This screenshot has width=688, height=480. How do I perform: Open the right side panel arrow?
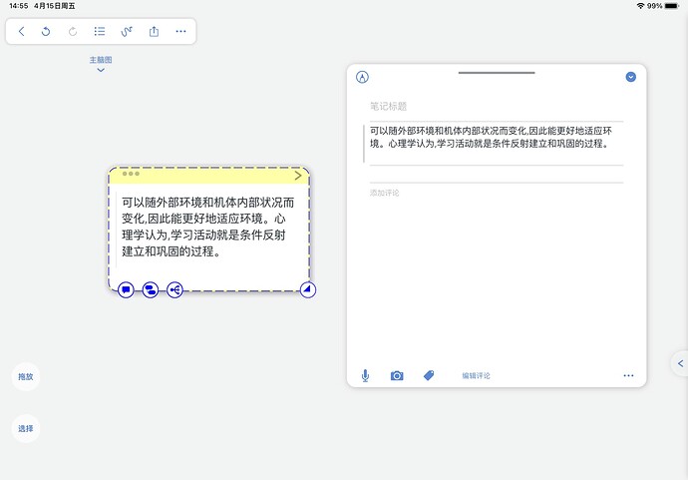tap(680, 363)
